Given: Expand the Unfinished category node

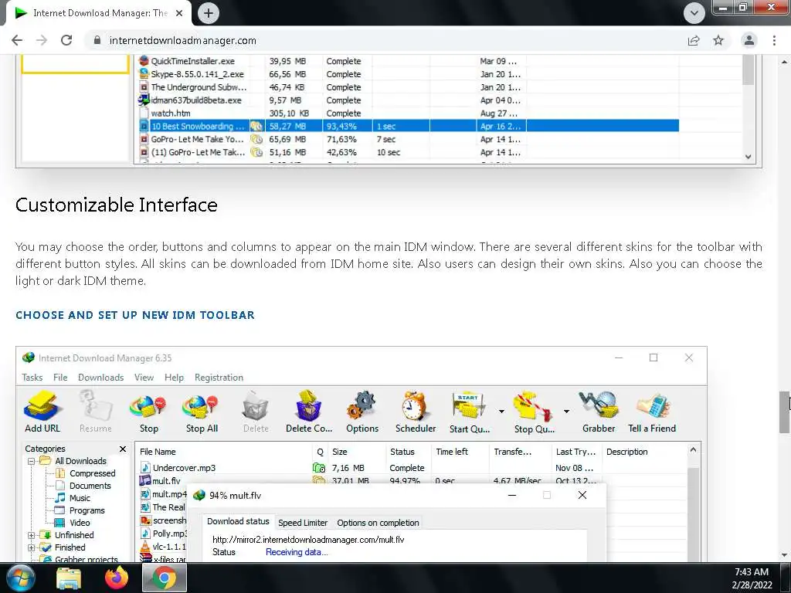Looking at the screenshot, I should click(31, 535).
